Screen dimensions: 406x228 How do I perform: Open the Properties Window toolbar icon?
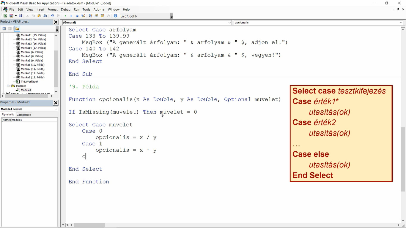click(96, 16)
